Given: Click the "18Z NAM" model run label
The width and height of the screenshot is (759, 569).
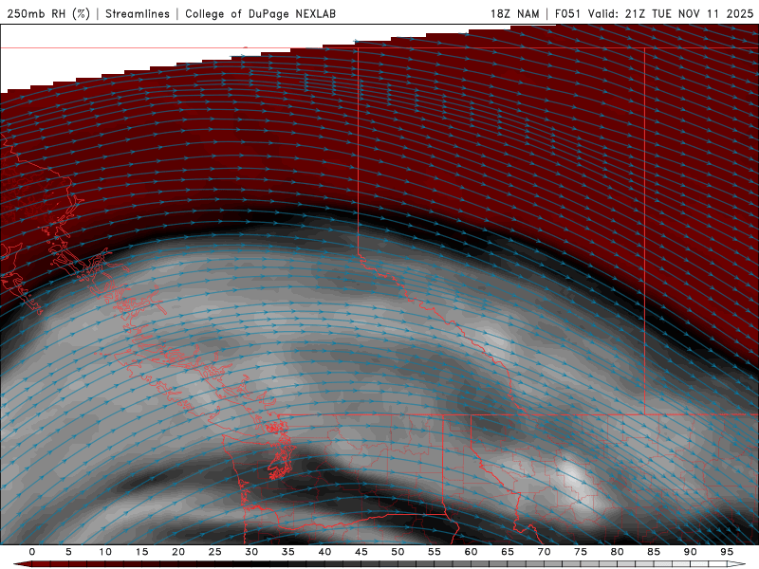Looking at the screenshot, I should (514, 13).
